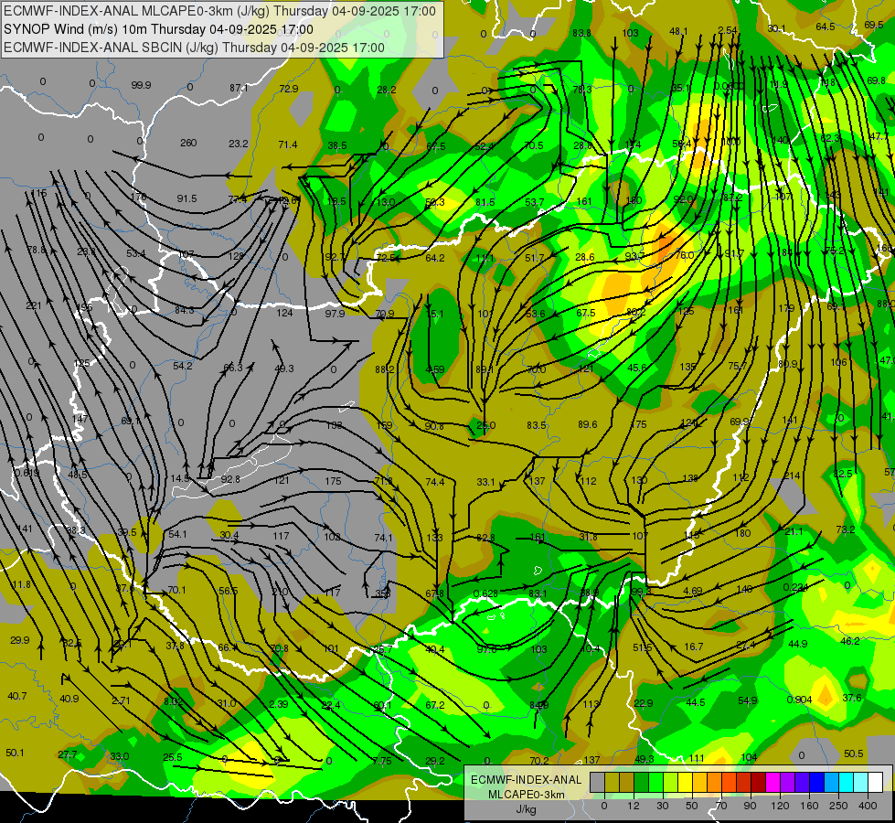895x823 pixels.
Task: Click the map value 7.75
Action: 382,761
